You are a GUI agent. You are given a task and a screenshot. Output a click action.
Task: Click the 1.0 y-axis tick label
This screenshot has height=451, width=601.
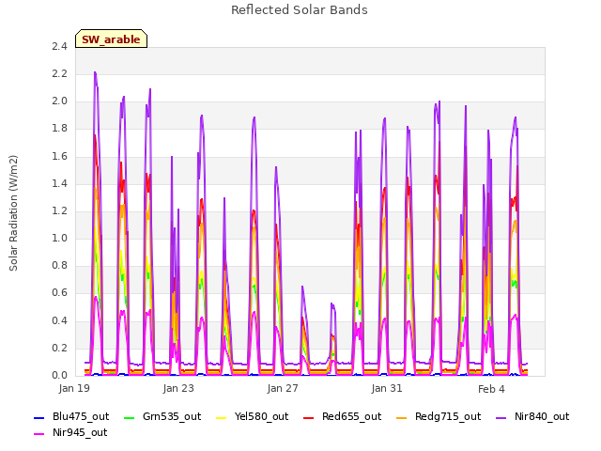pos(59,238)
